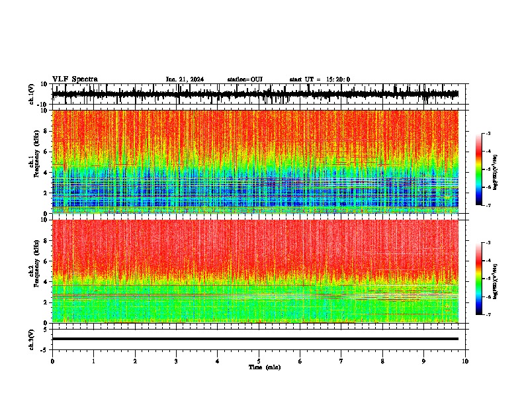524x405 pixels.
Task: Click the "station=OUI" header label
Action: 245,79
